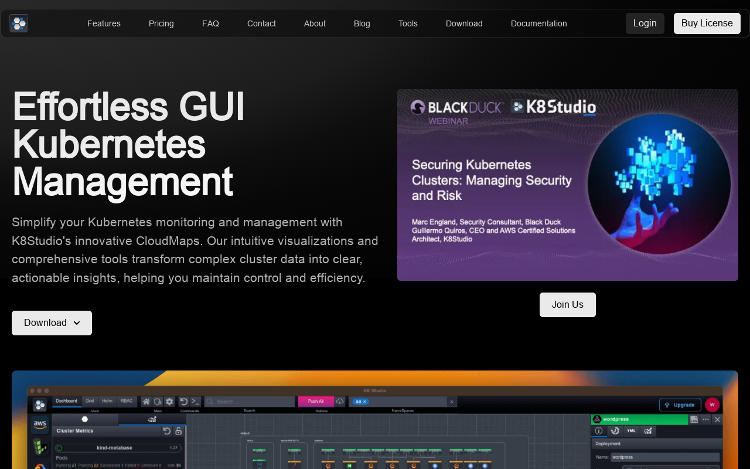Image resolution: width=750 pixels, height=469 pixels.
Task: Open the Documentation link
Action: click(x=539, y=23)
